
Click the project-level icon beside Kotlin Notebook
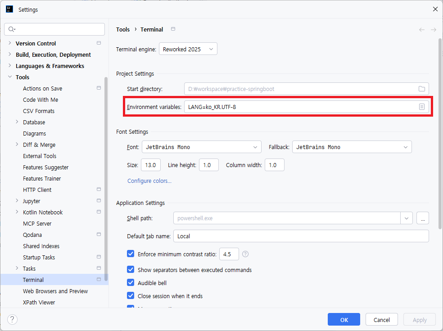[x=99, y=212]
